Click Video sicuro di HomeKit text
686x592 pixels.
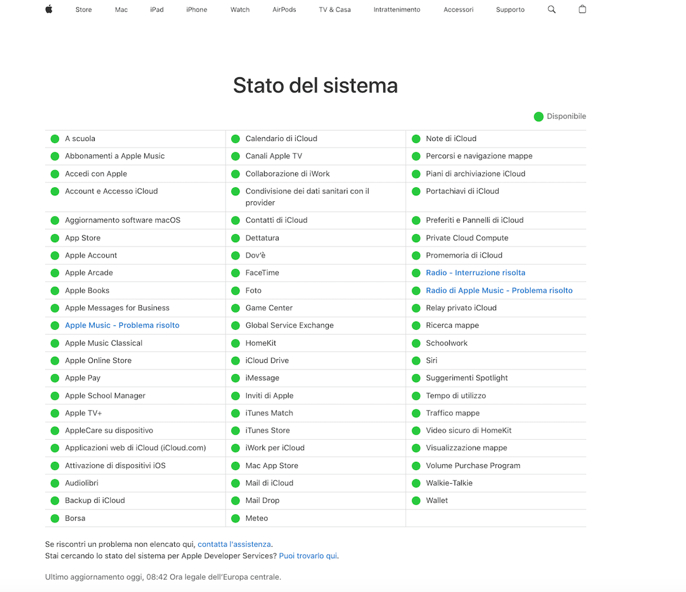click(469, 431)
